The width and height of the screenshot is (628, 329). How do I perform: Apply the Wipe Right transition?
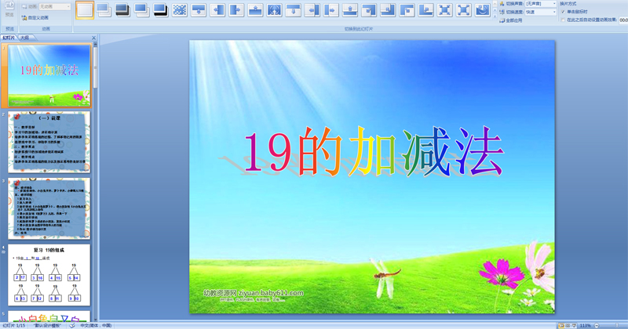(236, 10)
